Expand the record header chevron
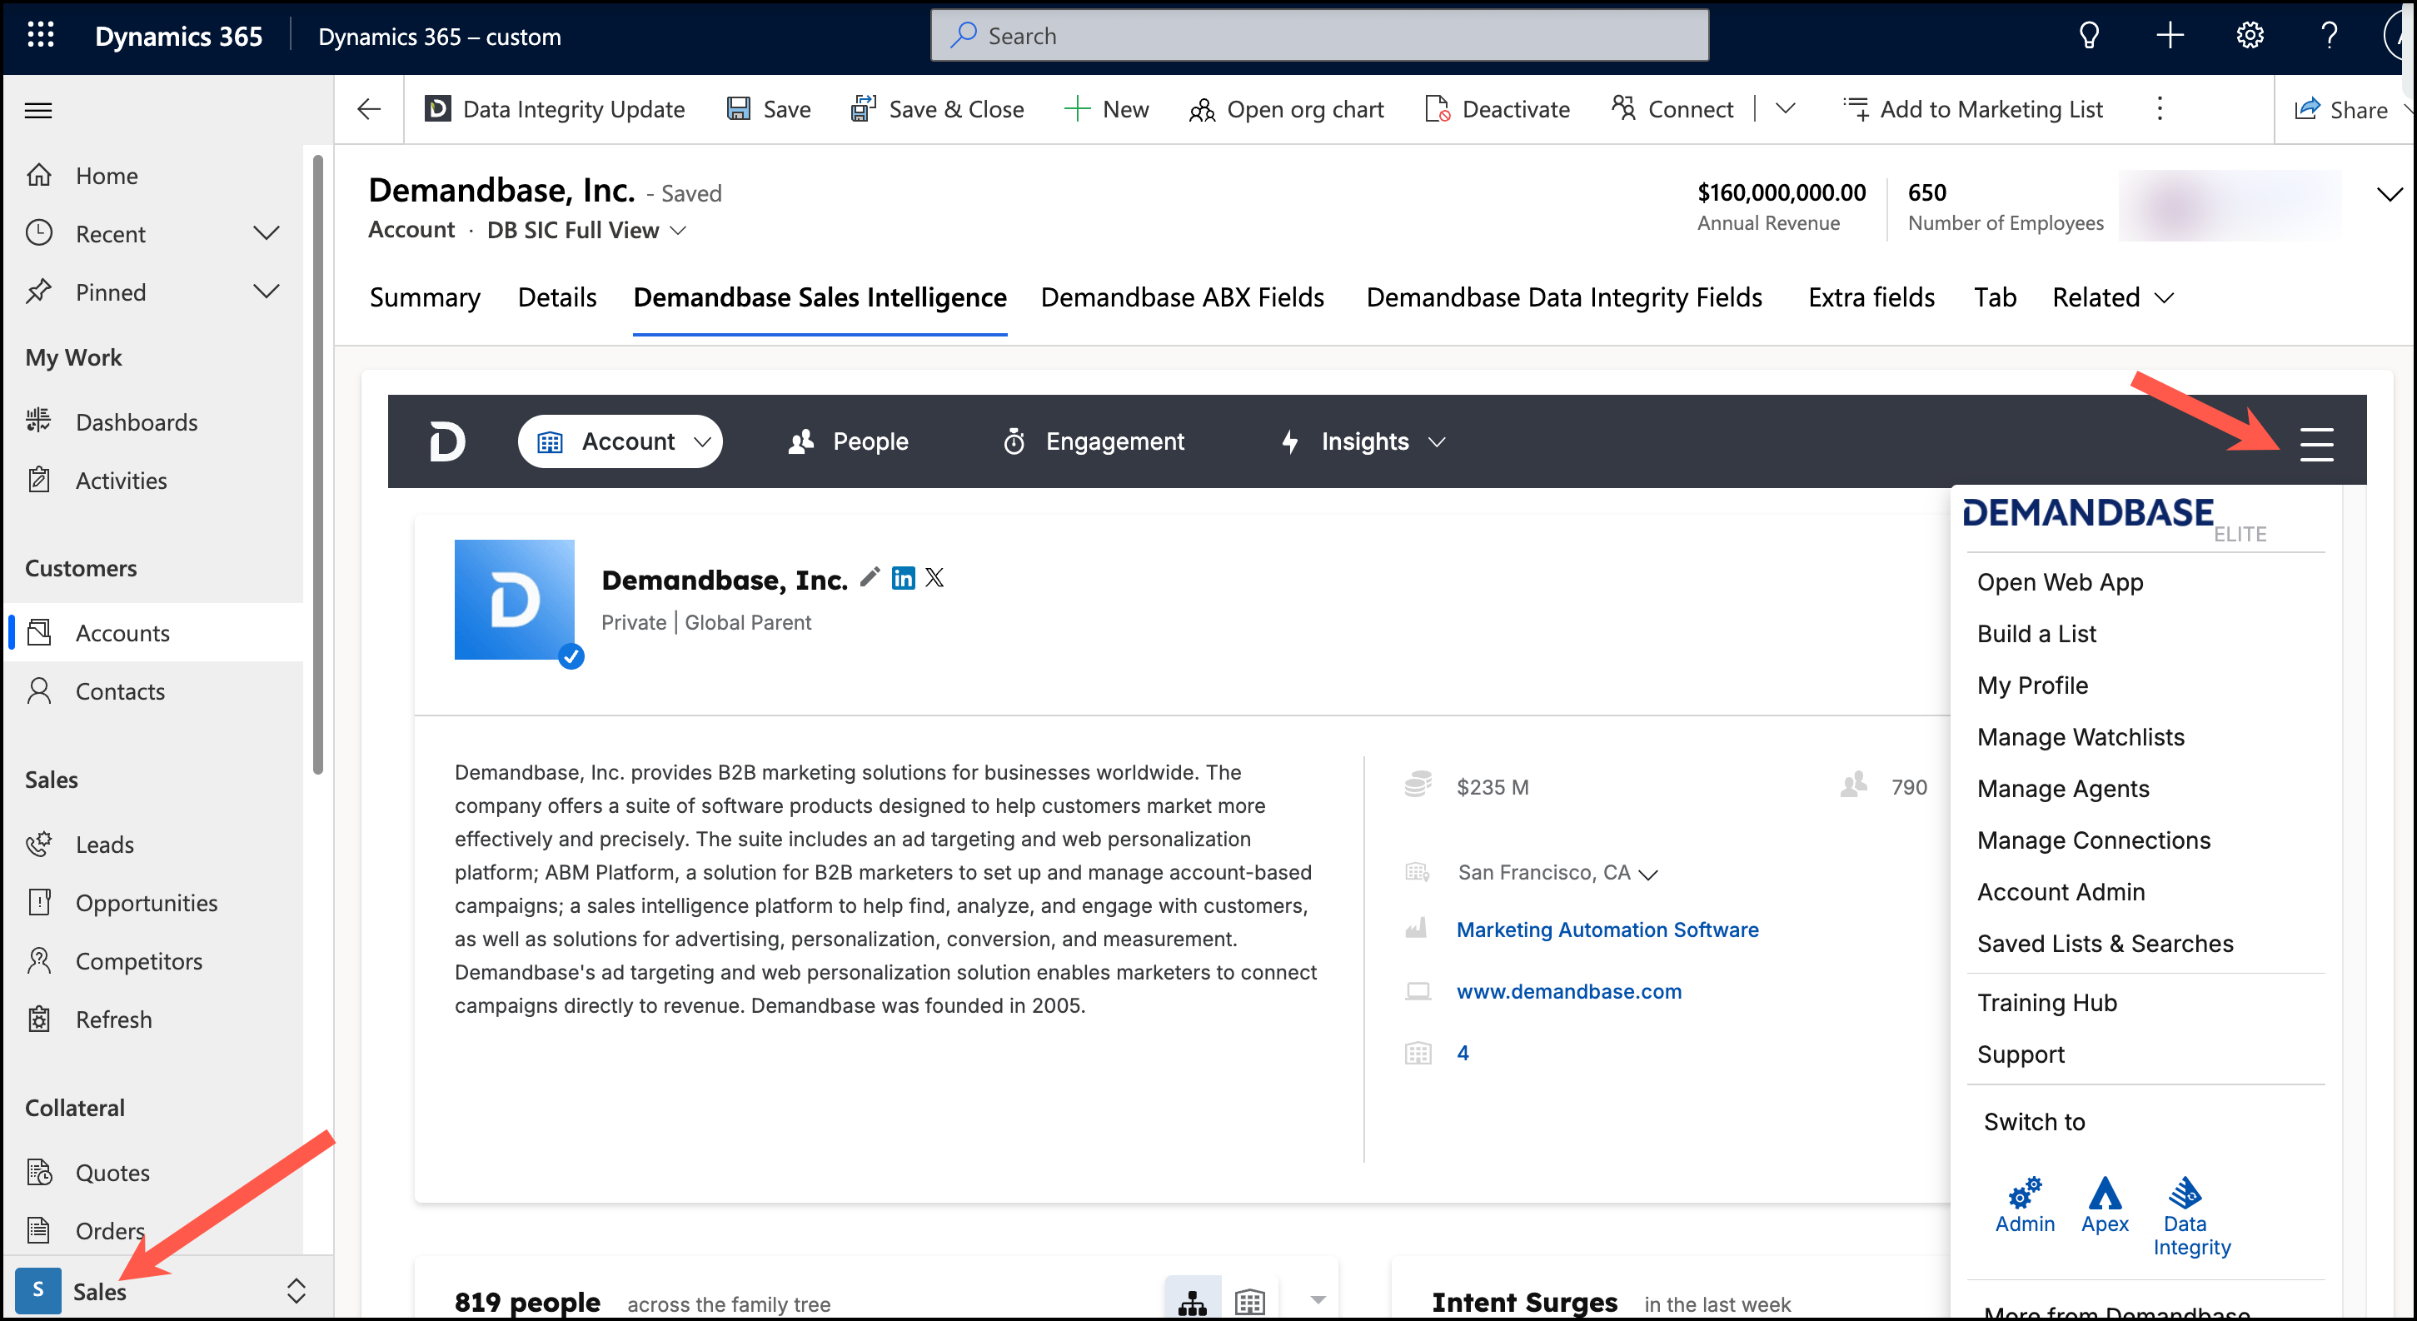The height and width of the screenshot is (1321, 2417). (2389, 194)
